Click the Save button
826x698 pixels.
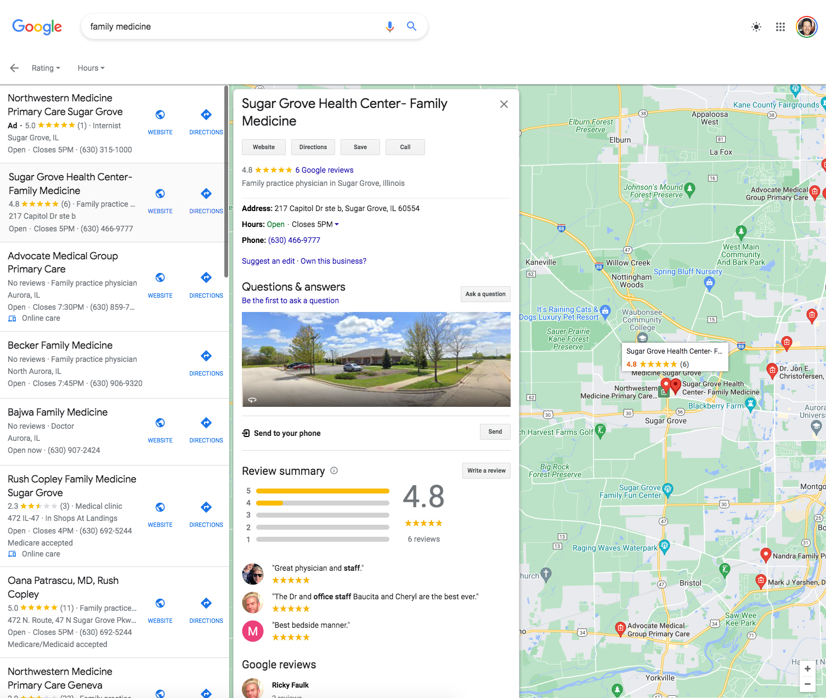(360, 147)
